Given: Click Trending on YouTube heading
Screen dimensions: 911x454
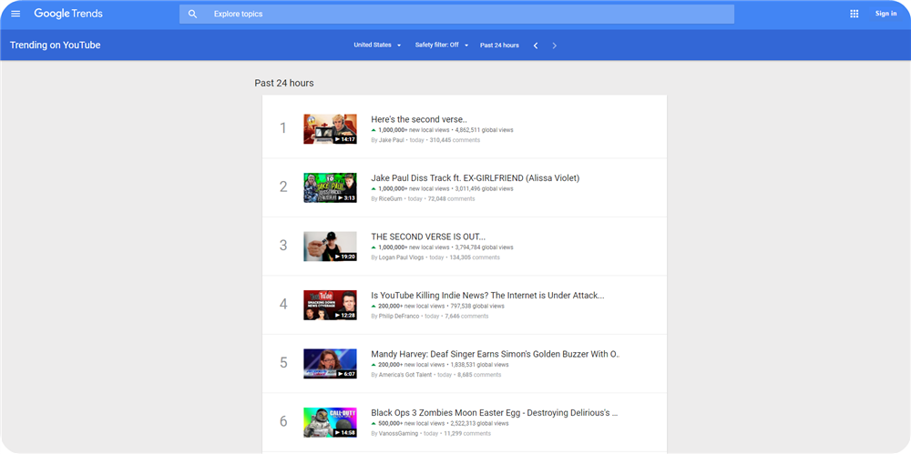Looking at the screenshot, I should pyautogui.click(x=56, y=45).
